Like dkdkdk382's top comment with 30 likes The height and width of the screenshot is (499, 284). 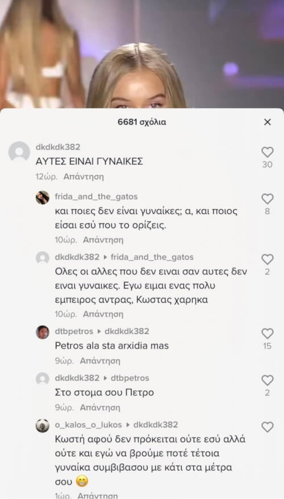pyautogui.click(x=268, y=152)
